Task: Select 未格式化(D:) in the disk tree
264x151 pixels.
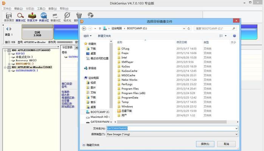Action: click(x=24, y=57)
